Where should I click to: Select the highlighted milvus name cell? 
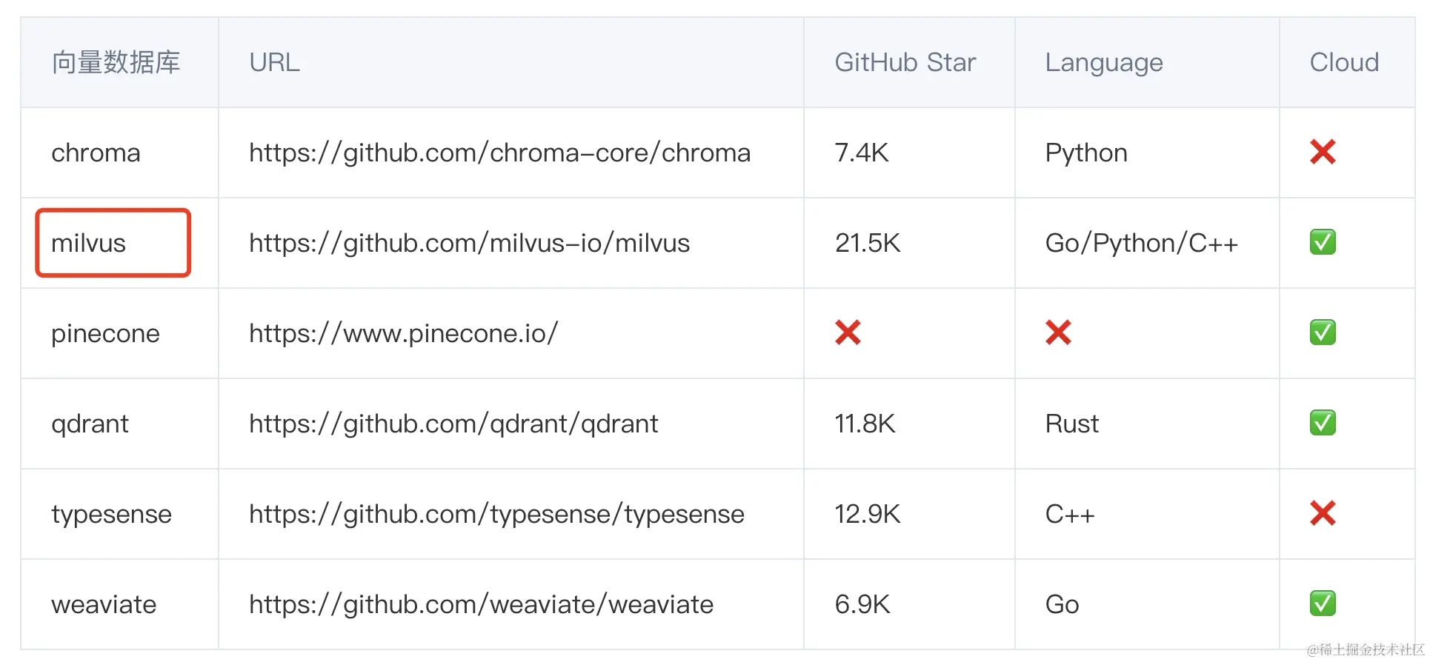113,243
